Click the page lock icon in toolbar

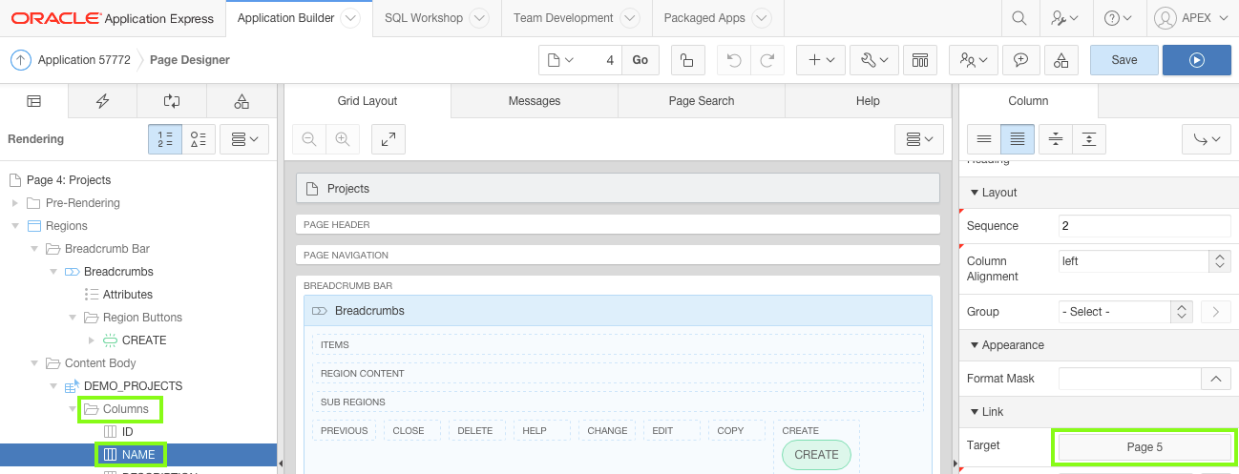point(686,60)
